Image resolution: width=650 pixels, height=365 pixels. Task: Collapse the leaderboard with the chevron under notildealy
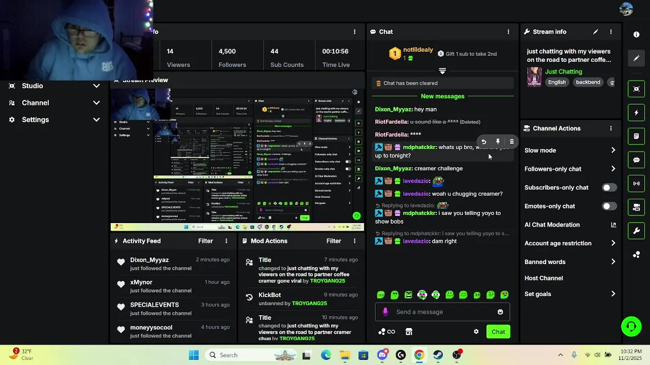pyautogui.click(x=442, y=71)
